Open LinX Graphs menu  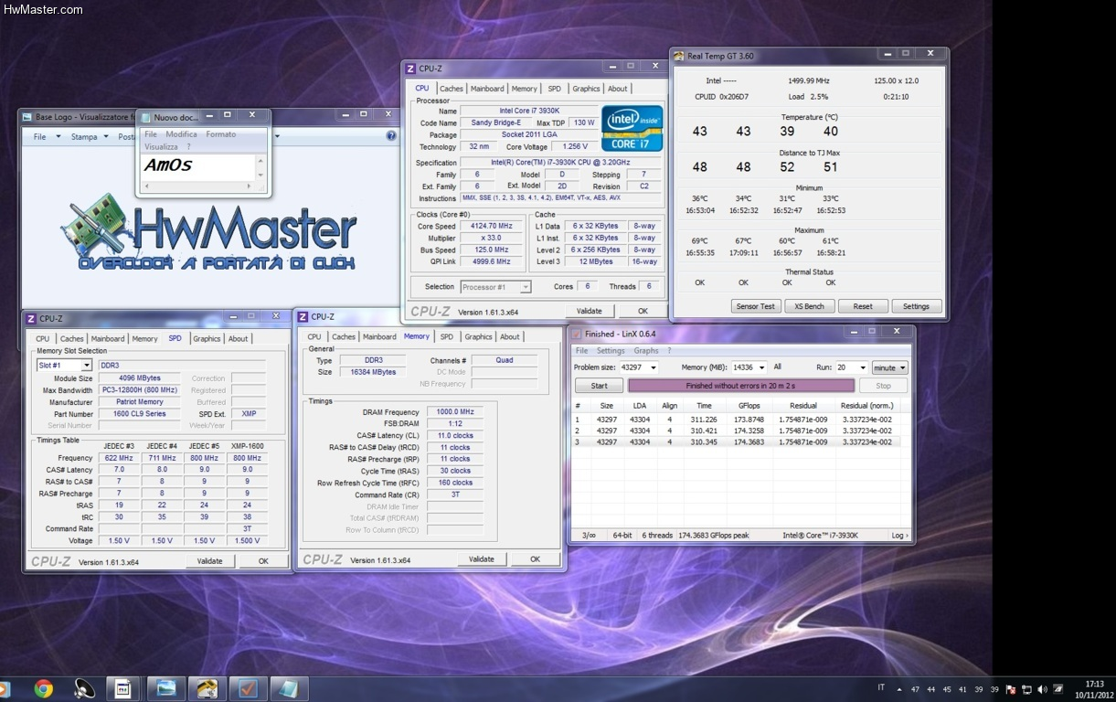click(x=646, y=350)
